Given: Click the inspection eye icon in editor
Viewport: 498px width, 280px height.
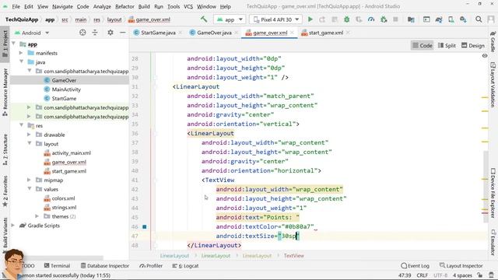Looking at the screenshot, I should pyautogui.click(x=485, y=55).
